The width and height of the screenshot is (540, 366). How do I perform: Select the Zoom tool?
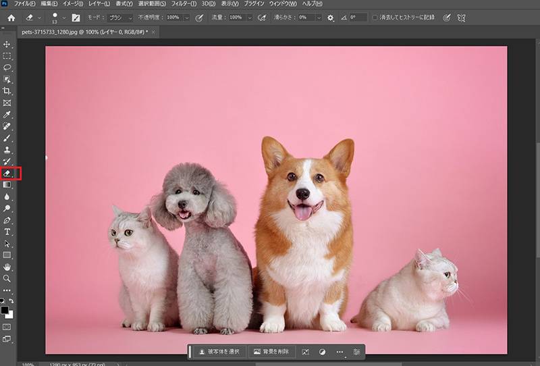7,278
